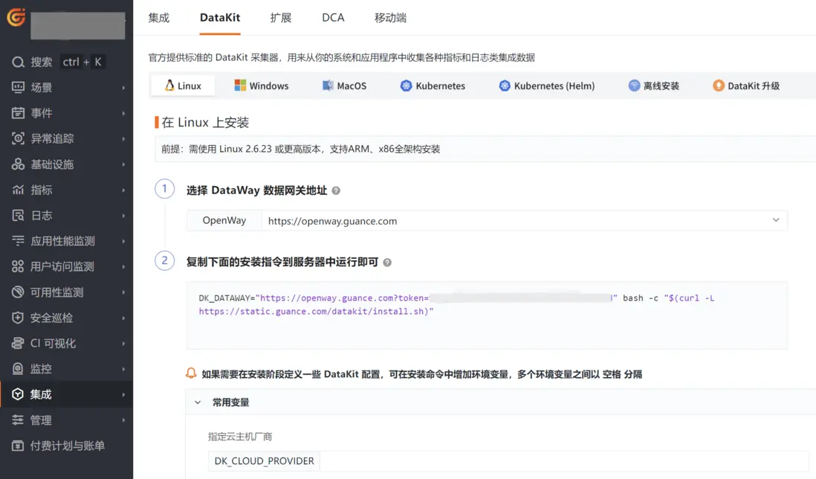This screenshot has height=479, width=816.
Task: Click the 集成 integration hexagon icon
Action: pos(18,394)
